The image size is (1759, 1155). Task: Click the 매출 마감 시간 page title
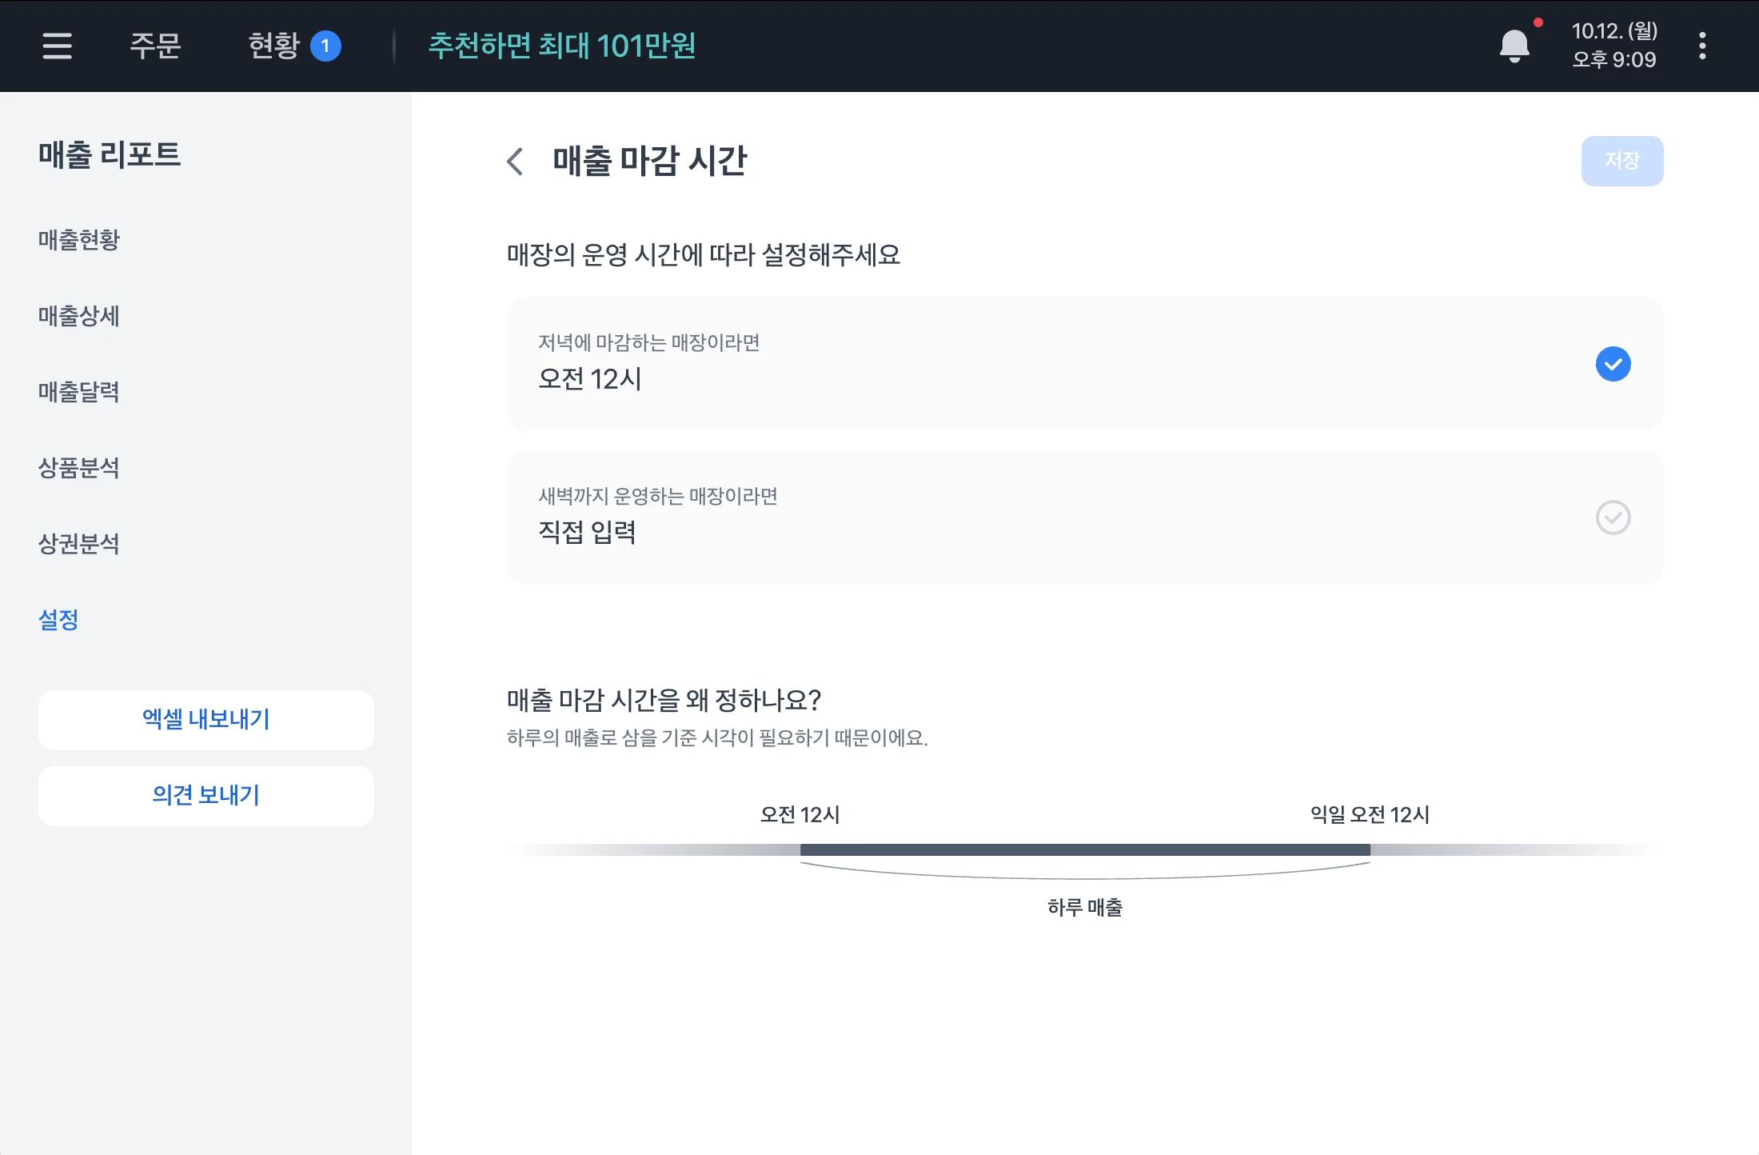point(649,161)
